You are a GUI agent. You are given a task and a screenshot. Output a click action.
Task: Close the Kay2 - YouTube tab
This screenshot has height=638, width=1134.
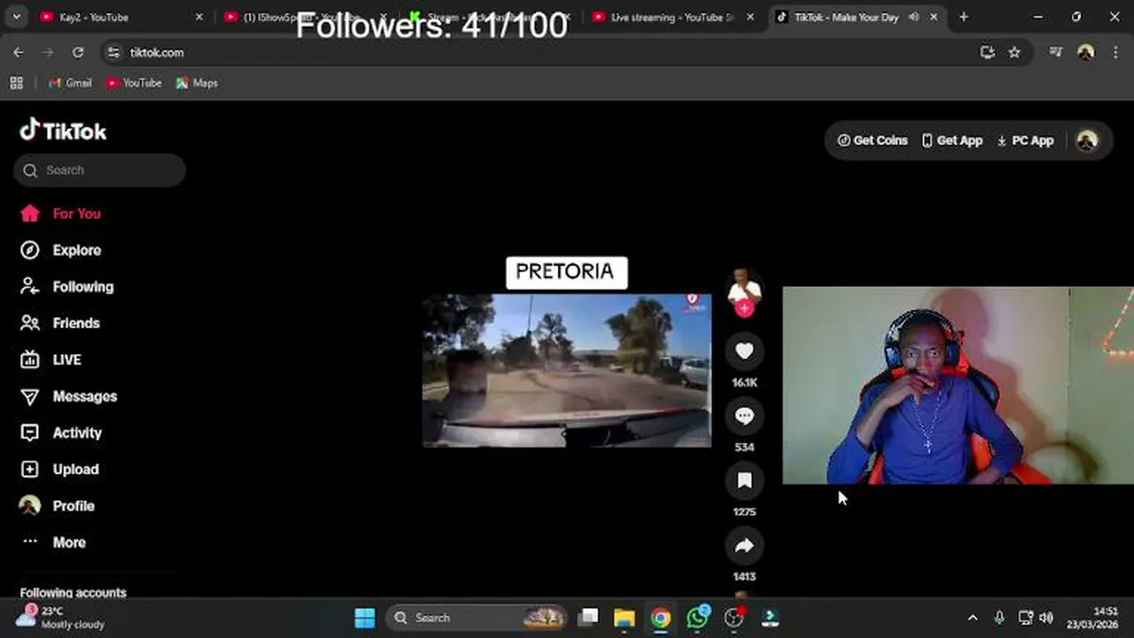[x=198, y=17]
